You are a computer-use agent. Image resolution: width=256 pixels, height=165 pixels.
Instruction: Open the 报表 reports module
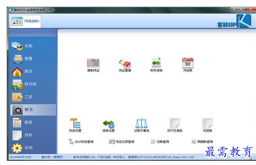[23, 122]
